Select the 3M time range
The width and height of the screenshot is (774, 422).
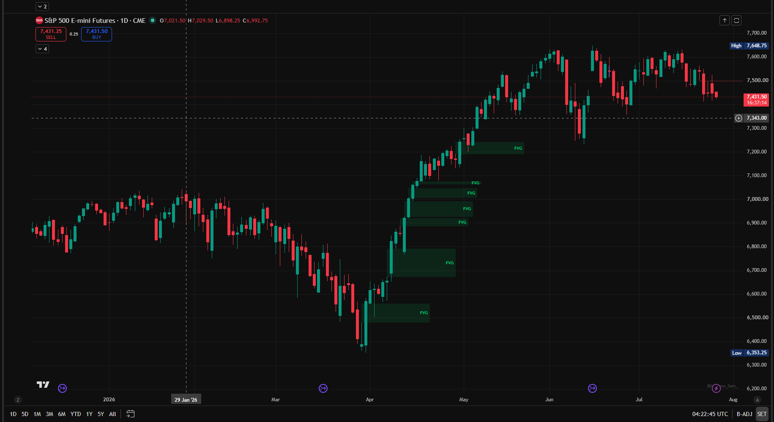pos(49,414)
